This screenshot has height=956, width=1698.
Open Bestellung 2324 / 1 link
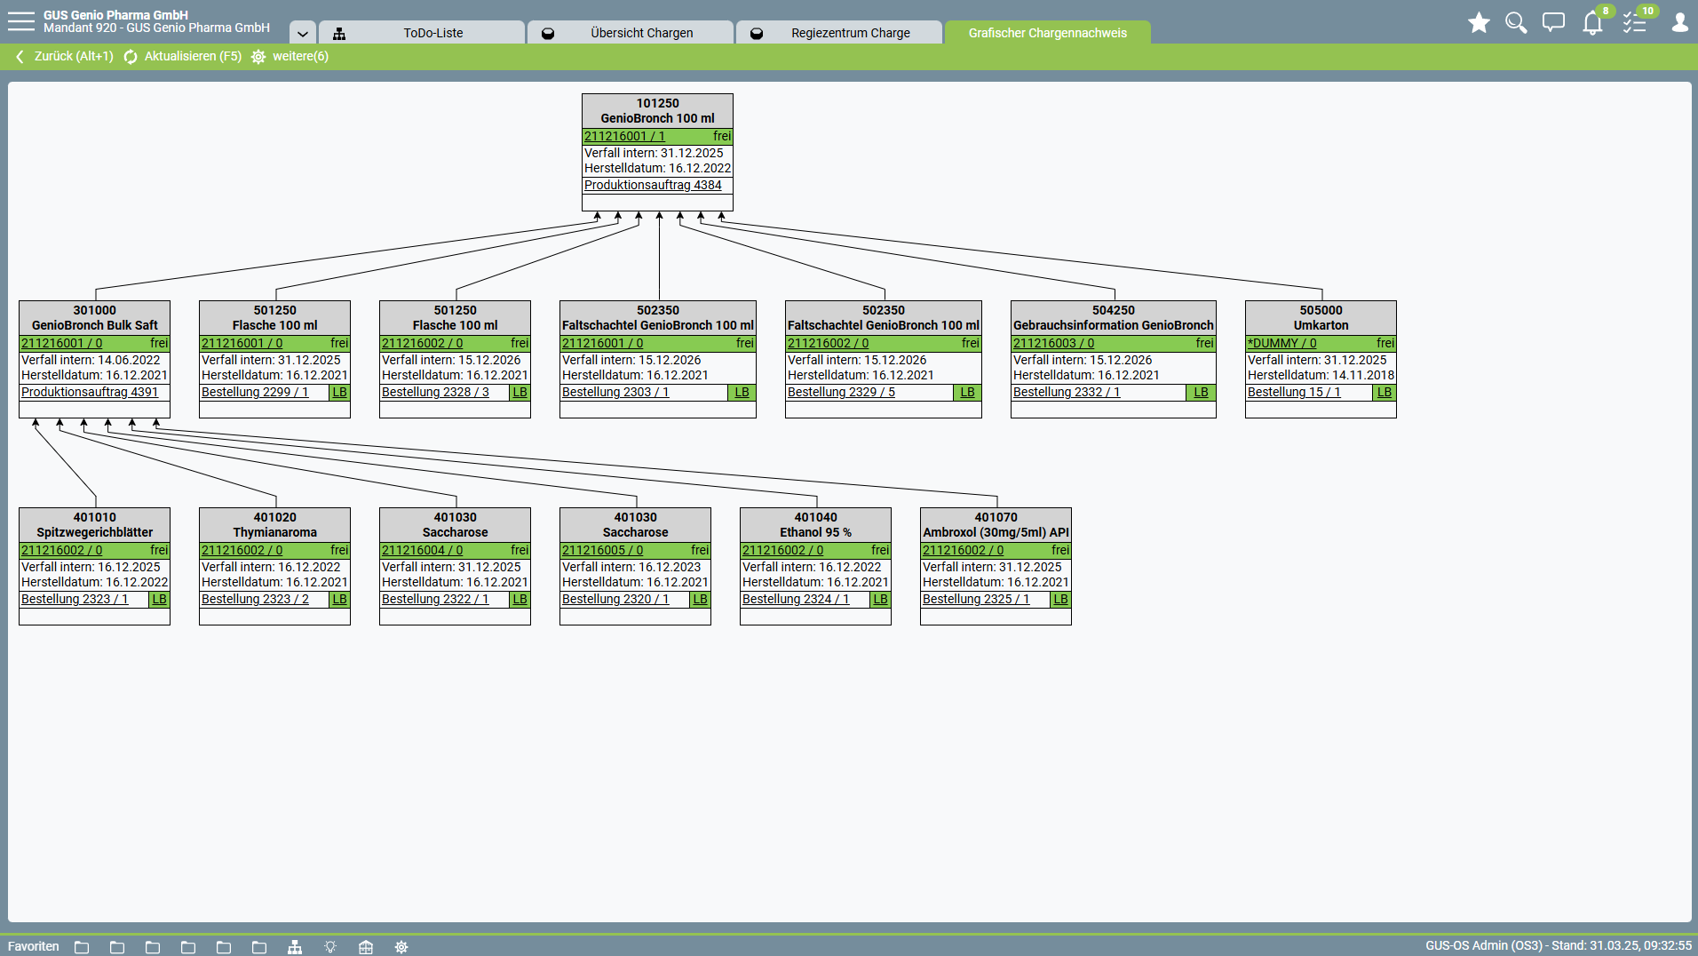pos(796,599)
